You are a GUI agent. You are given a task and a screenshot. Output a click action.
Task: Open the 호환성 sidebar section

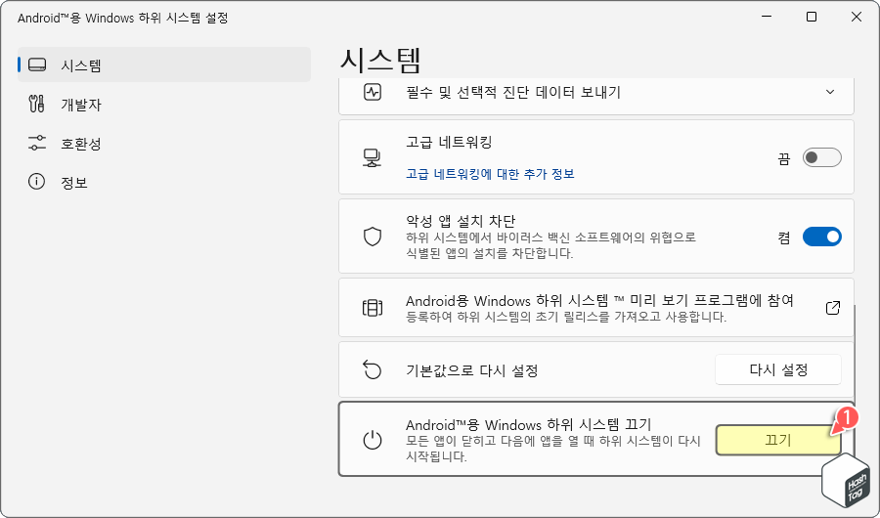point(164,144)
